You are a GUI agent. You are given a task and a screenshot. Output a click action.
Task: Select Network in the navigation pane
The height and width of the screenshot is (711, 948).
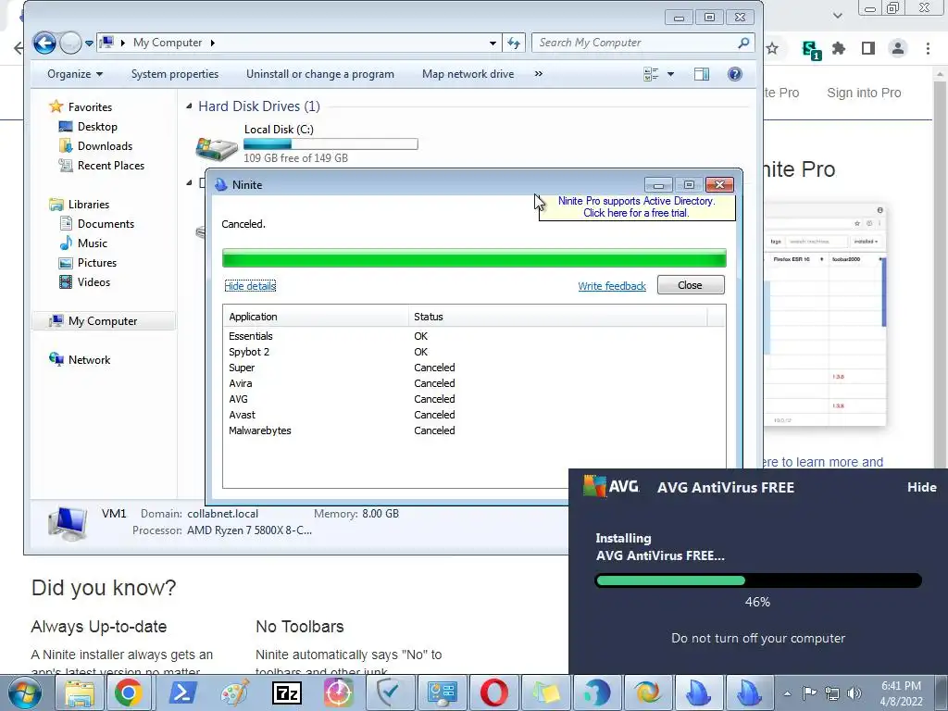80,360
